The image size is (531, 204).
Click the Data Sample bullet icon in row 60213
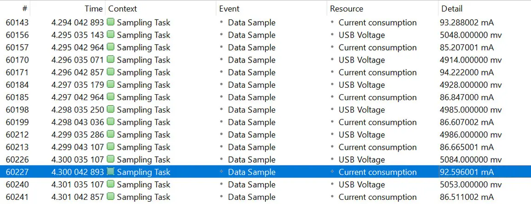[x=221, y=147]
